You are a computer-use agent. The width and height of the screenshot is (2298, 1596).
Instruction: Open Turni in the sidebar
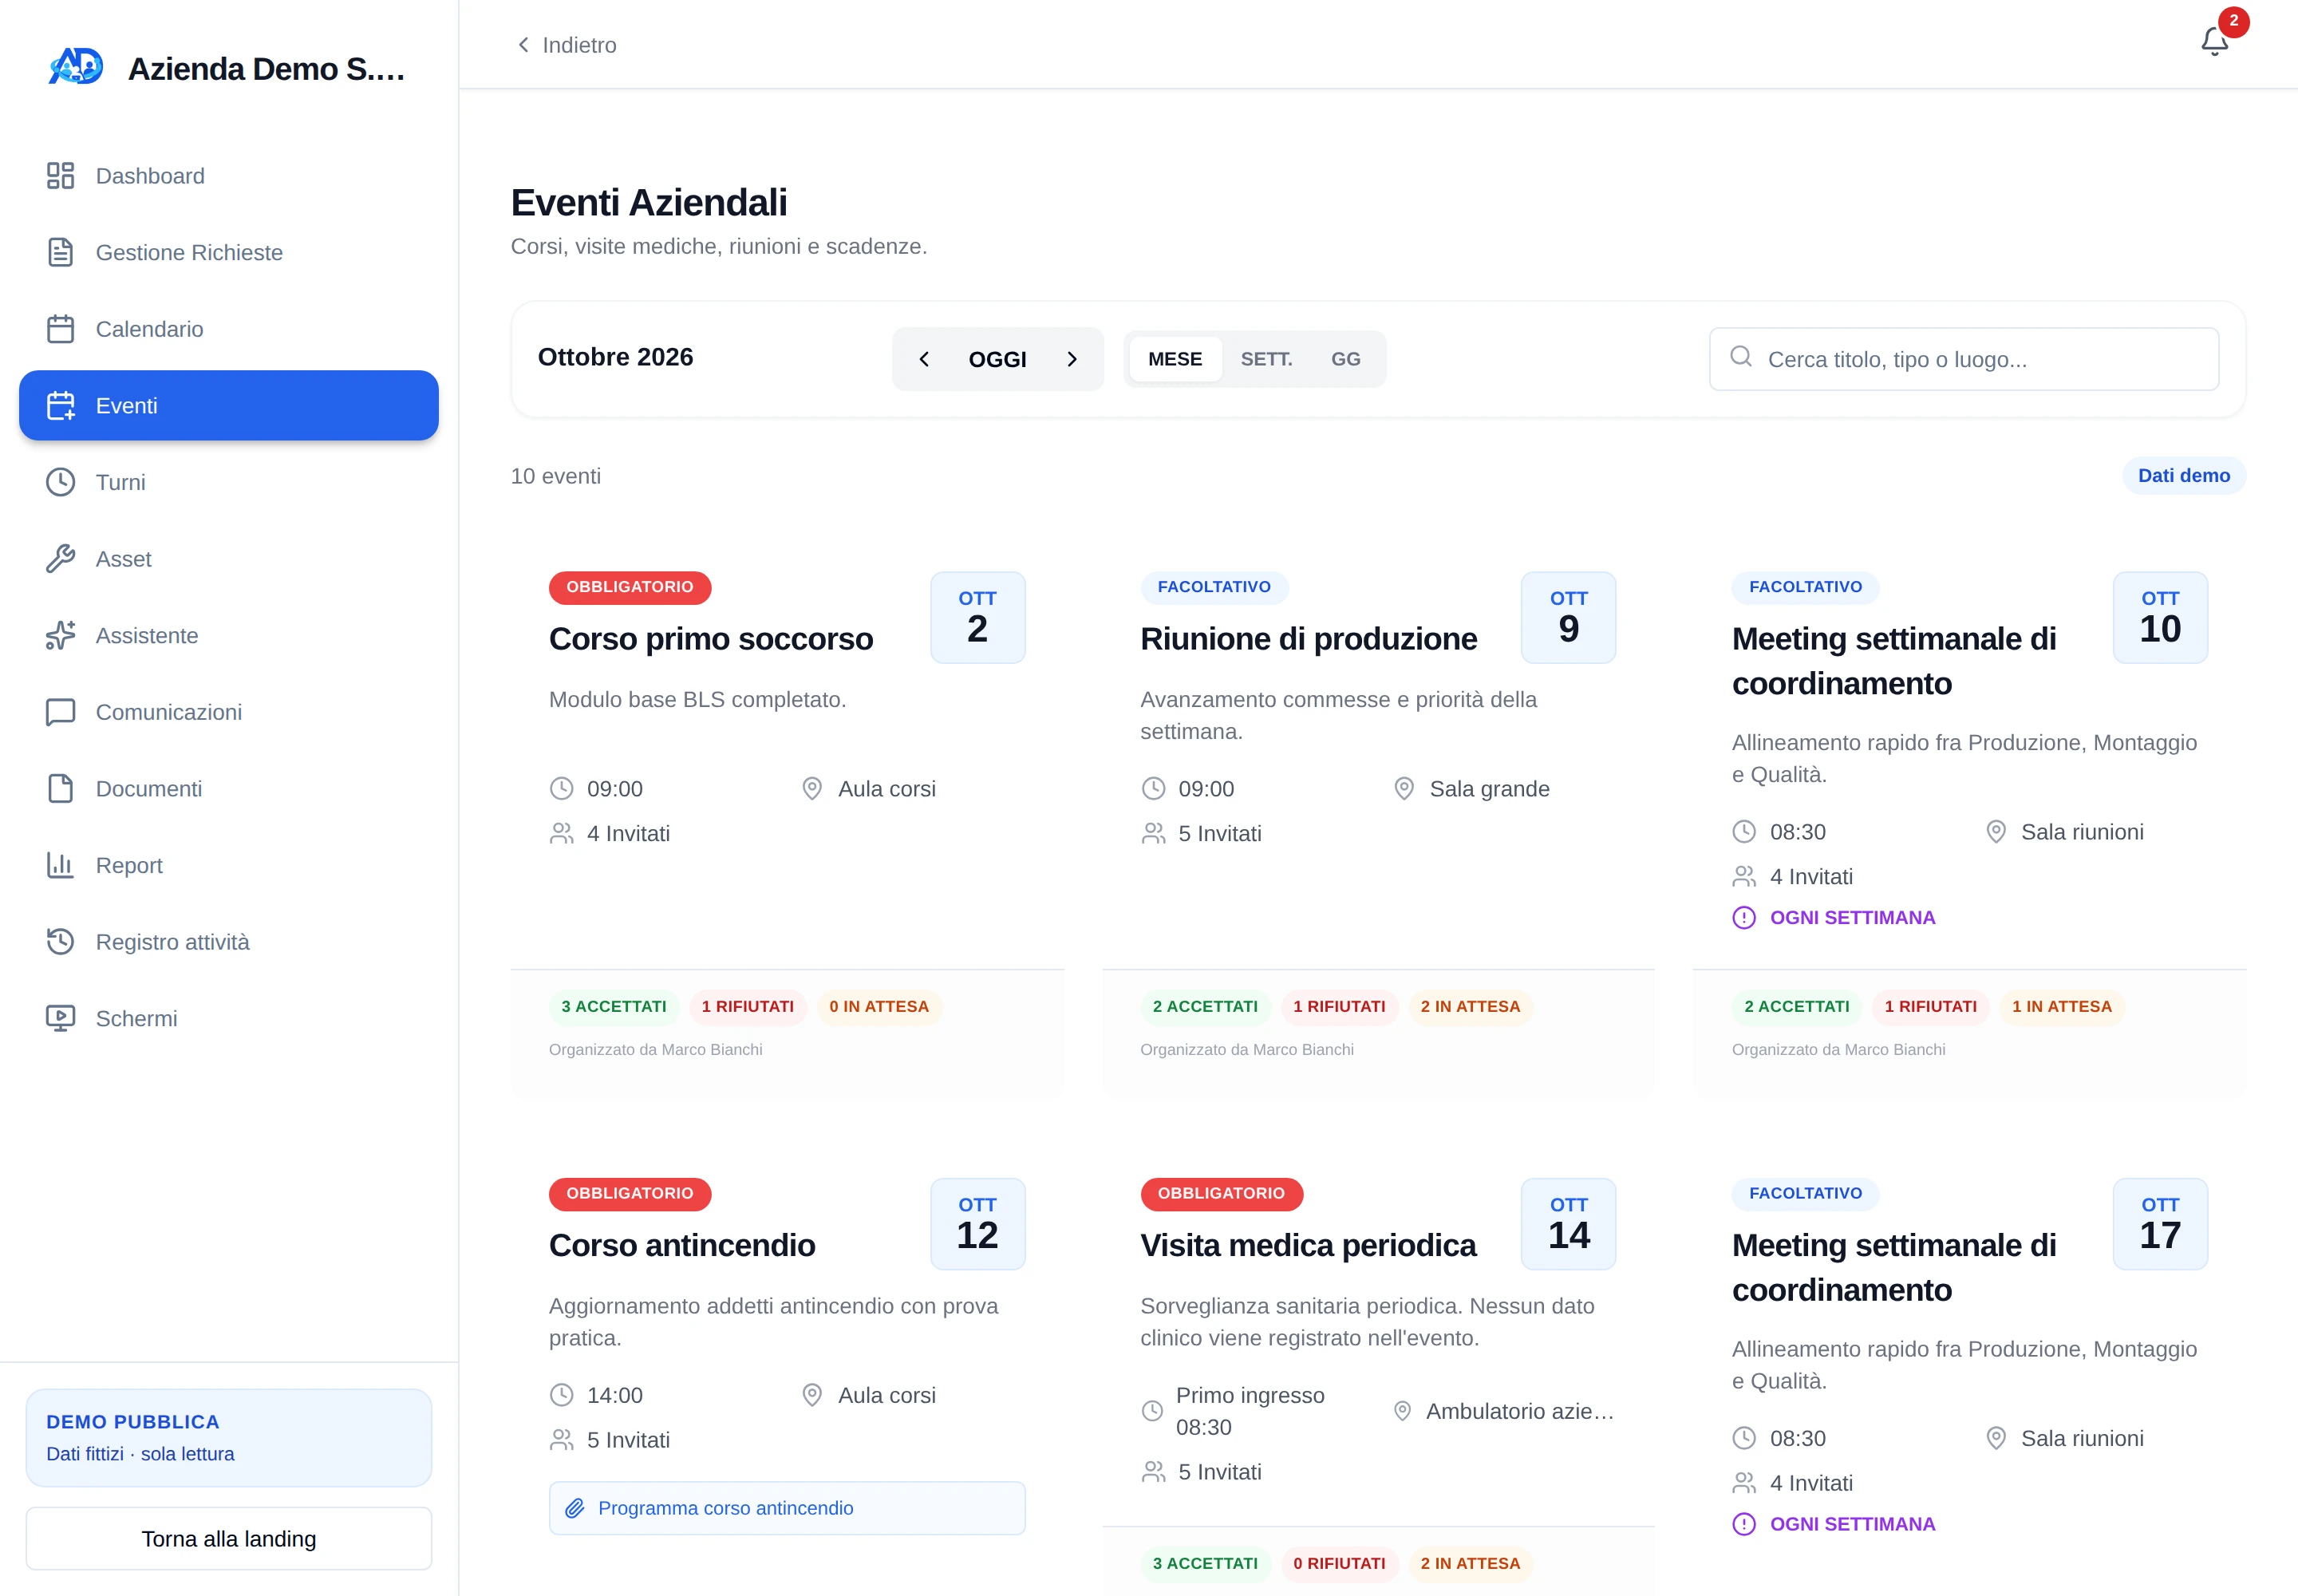tap(229, 482)
